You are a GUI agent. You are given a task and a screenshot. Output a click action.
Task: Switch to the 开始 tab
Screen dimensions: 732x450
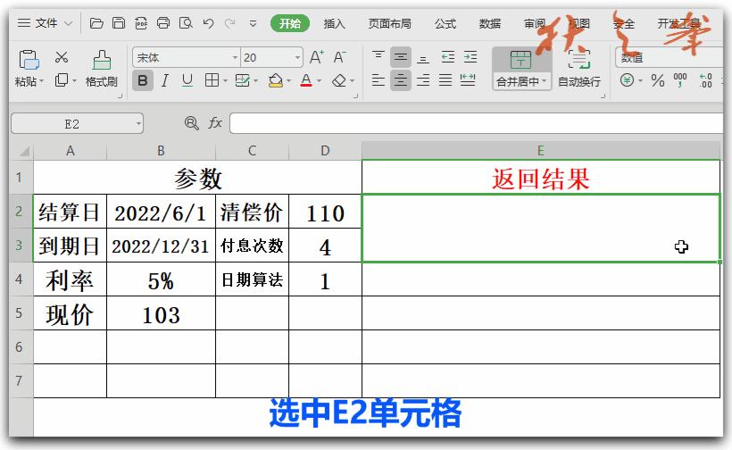[x=290, y=23]
